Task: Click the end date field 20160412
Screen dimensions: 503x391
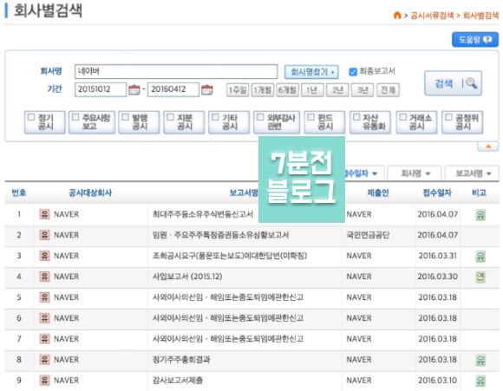Action: pyautogui.click(x=173, y=89)
